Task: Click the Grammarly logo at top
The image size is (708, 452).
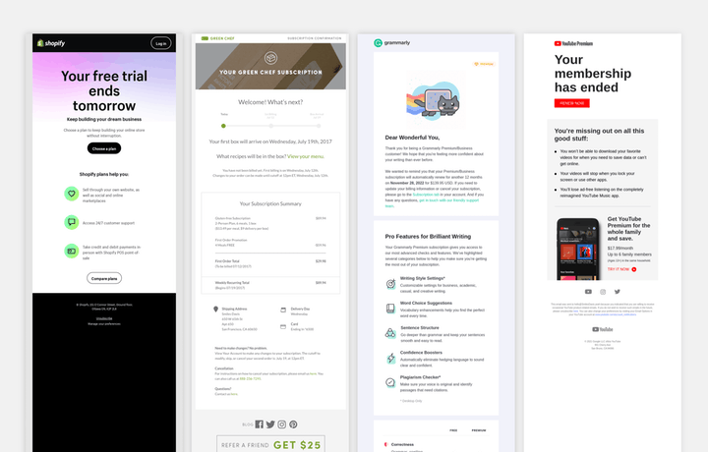Action: tap(392, 43)
